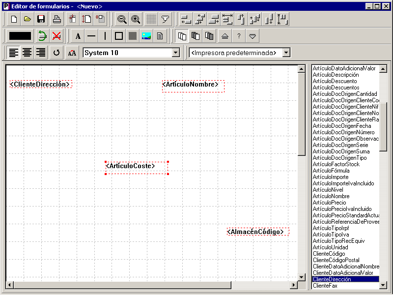Screen dimensions: 393x295
Task: Choose the rectangle drawing tool
Action: [118, 36]
